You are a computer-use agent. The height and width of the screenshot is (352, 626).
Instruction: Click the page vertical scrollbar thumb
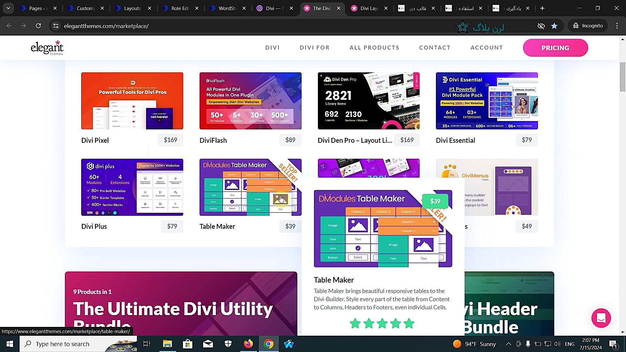[x=622, y=77]
